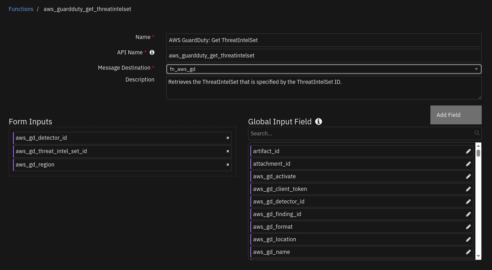Viewport: 492px width, 270px height.
Task: Select aws_gd_threat_intel_set_id in Form Inputs
Action: [x=122, y=151]
